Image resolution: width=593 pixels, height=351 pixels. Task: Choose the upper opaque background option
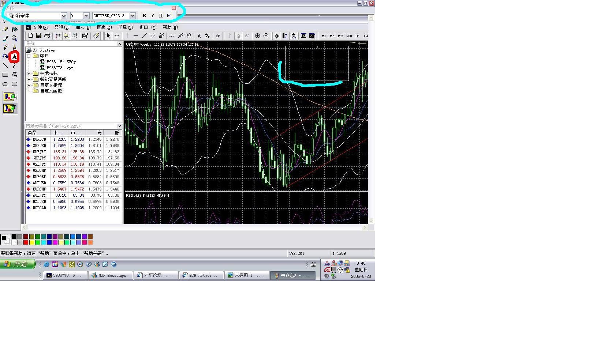click(x=10, y=97)
